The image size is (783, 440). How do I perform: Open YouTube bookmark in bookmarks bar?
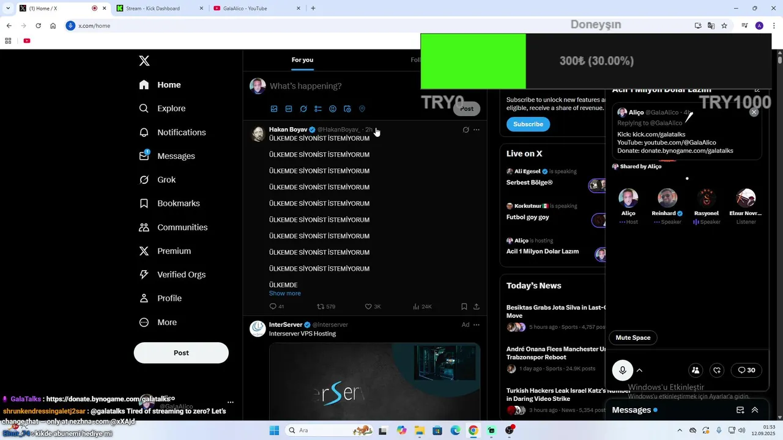pos(27,41)
